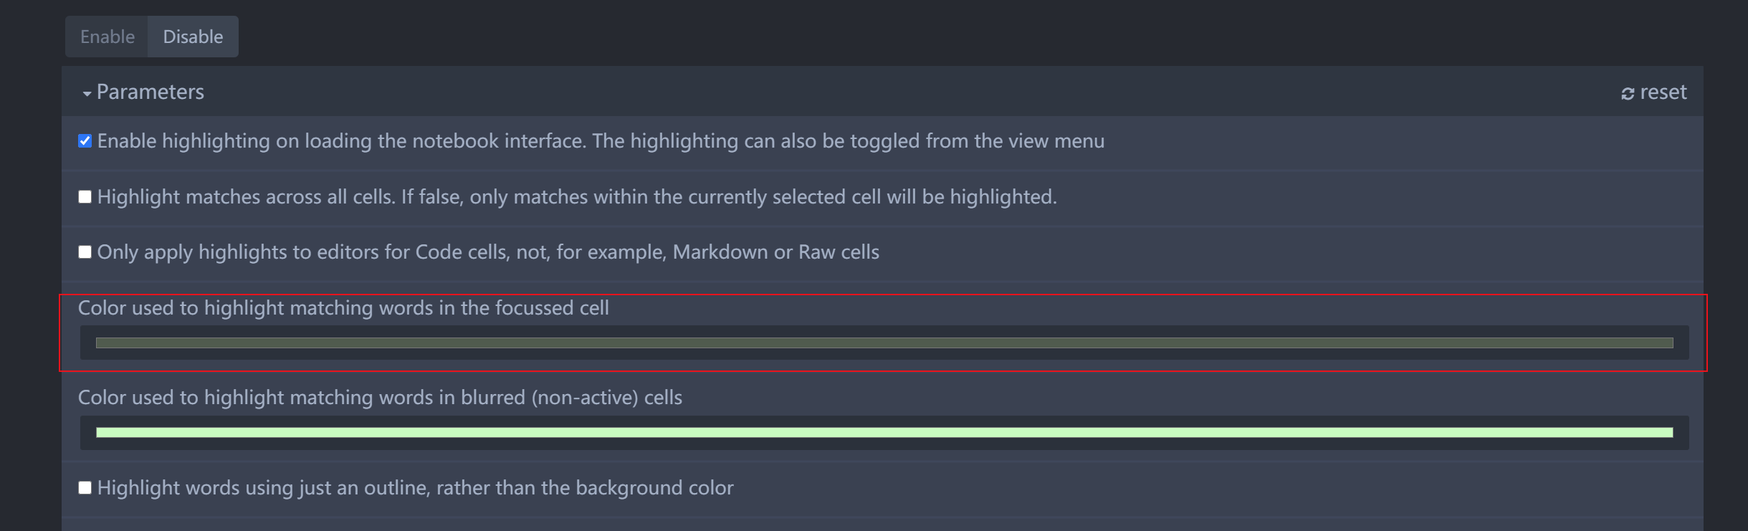Click empty space in Parameters header bar

860,92
